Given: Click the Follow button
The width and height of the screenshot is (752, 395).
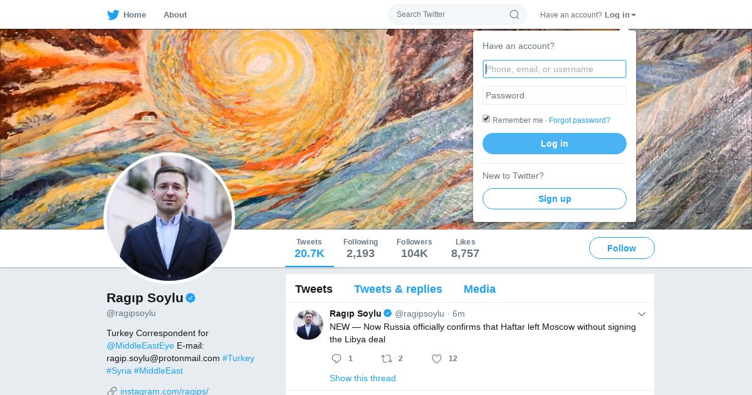Looking at the screenshot, I should pyautogui.click(x=622, y=248).
